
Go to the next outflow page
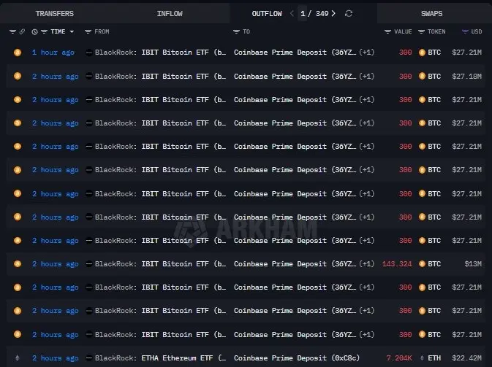[x=333, y=13]
